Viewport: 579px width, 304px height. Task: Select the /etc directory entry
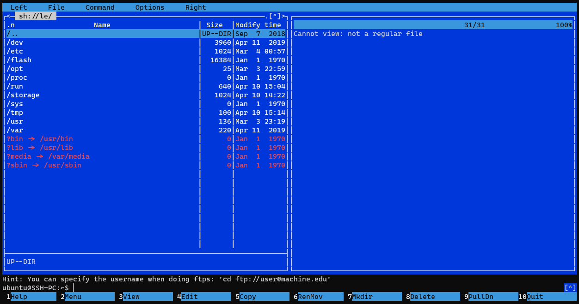[x=15, y=51]
